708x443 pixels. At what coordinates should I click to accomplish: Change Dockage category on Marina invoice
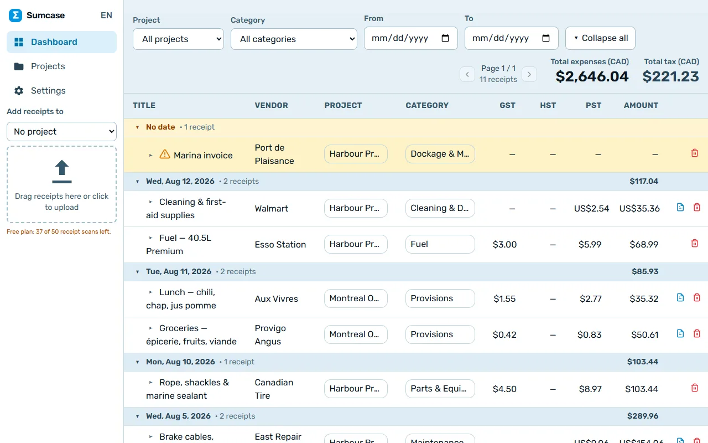pos(440,154)
